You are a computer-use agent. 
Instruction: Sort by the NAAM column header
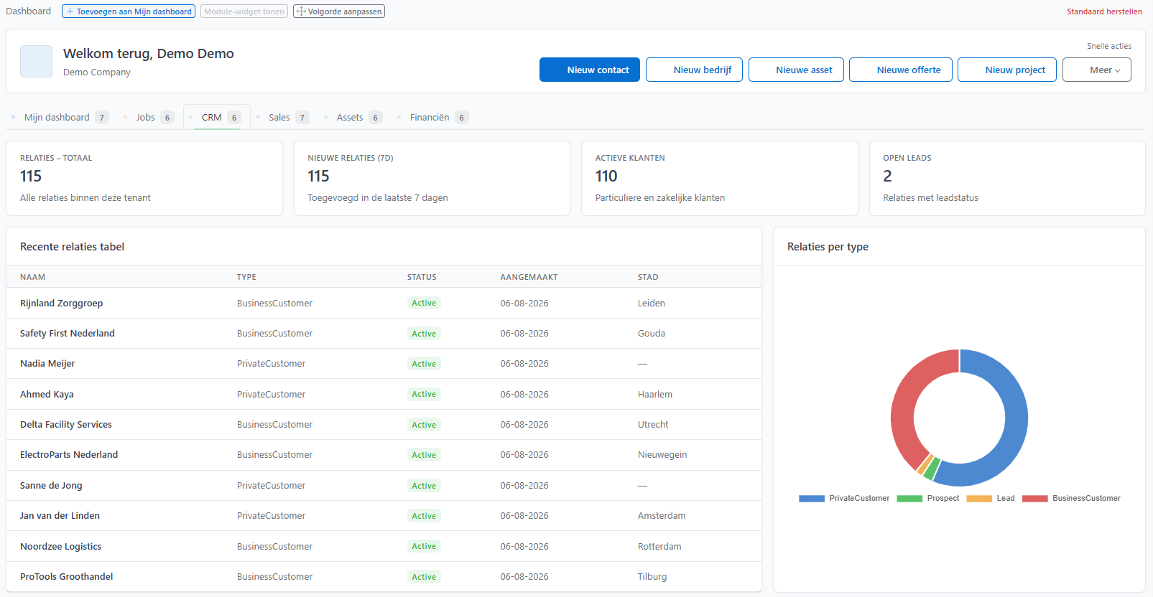(32, 277)
